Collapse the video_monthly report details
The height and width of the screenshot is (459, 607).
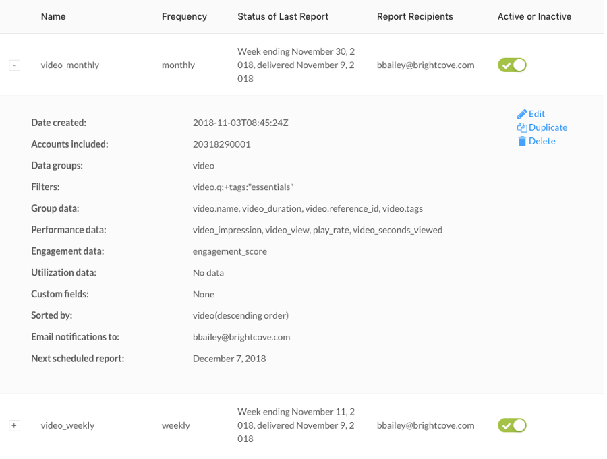[14, 65]
